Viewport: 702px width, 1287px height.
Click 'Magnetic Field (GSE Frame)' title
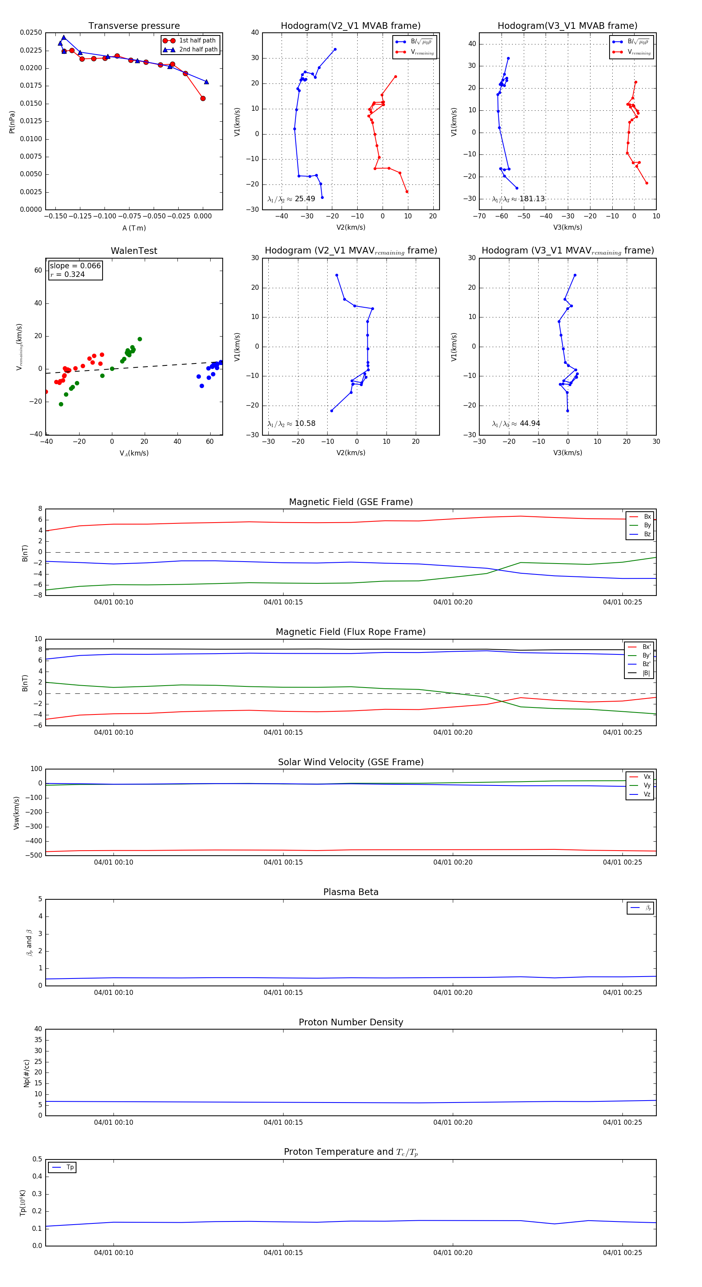click(351, 502)
